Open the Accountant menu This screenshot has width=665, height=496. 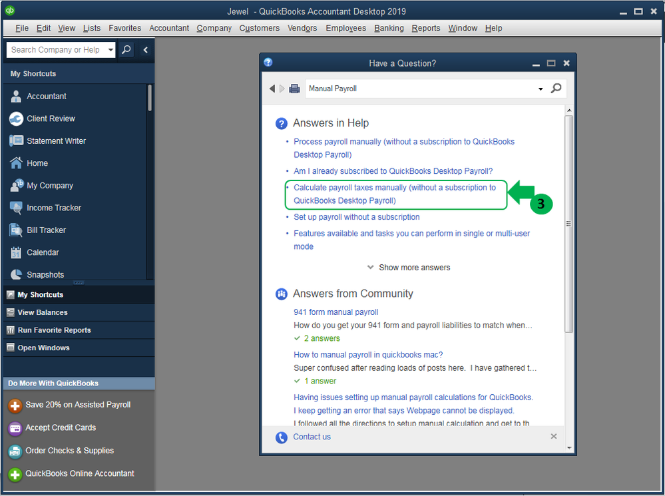click(169, 28)
